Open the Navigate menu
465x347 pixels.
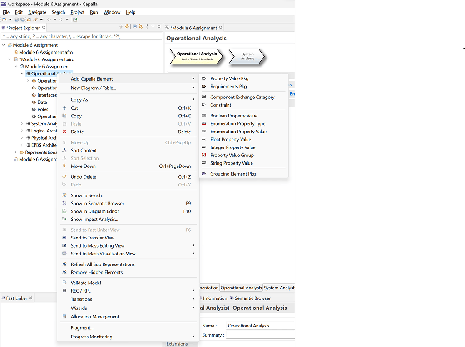(x=37, y=12)
